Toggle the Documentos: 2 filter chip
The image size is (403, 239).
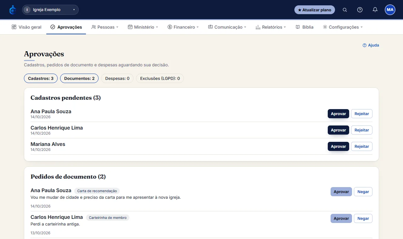[79, 78]
